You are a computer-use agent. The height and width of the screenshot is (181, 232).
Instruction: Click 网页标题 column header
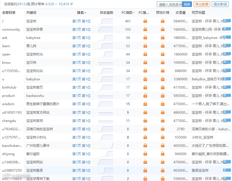199,13
